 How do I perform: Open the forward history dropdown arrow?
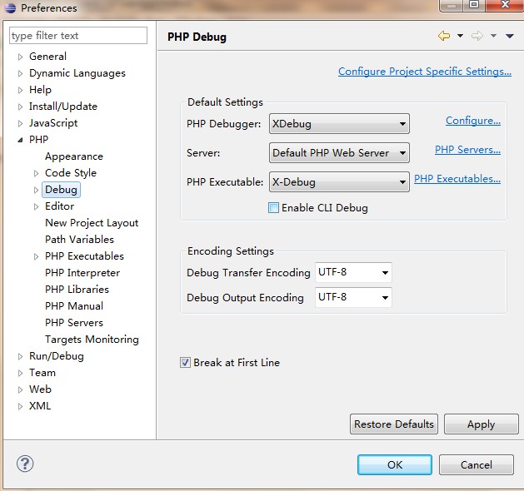[493, 36]
